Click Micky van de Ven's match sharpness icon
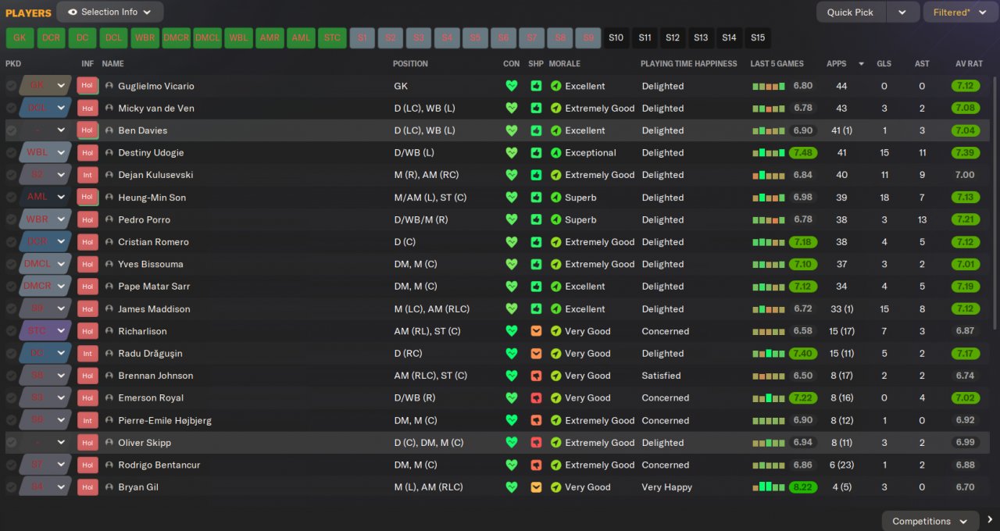This screenshot has height=531, width=1000. click(x=536, y=109)
